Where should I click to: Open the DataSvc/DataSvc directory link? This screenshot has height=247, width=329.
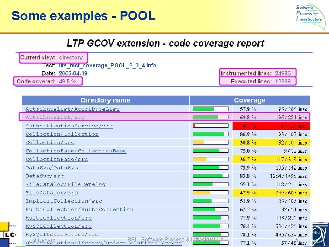coord(52,167)
